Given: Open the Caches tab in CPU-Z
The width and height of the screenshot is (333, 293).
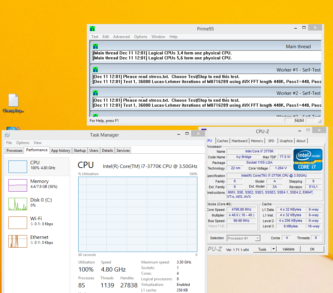Looking at the screenshot, I should click(222, 141).
